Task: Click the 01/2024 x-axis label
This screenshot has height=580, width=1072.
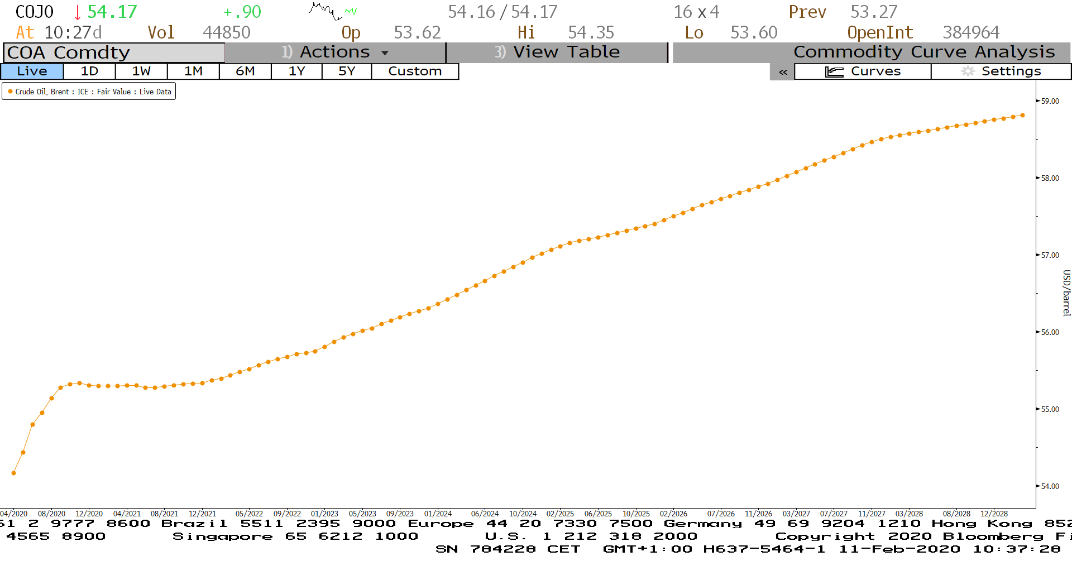Action: pyautogui.click(x=438, y=514)
